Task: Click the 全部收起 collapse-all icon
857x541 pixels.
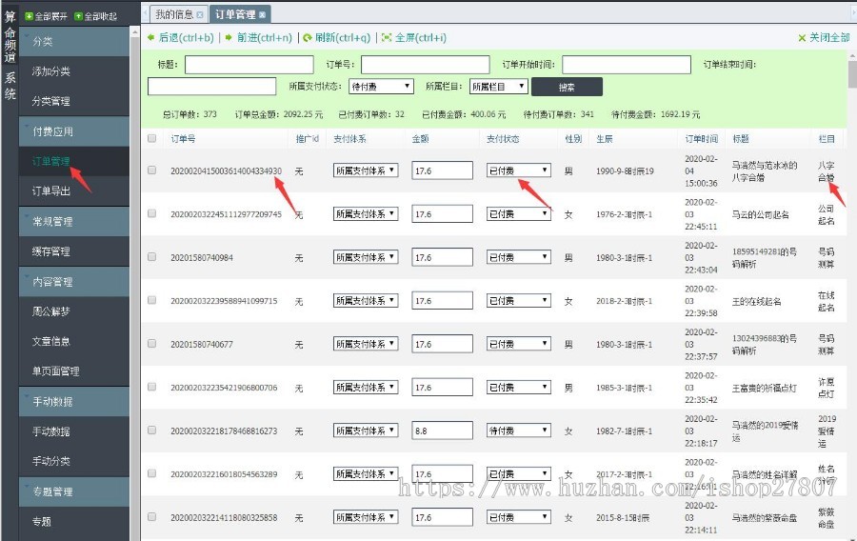Action: (78, 16)
